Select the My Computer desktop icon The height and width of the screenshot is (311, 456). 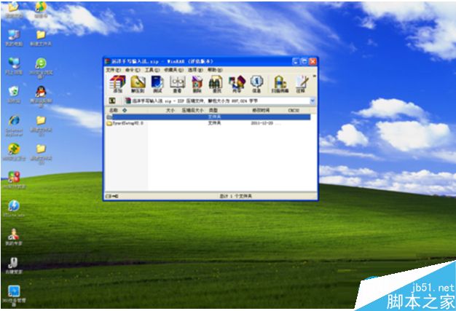pos(14,38)
